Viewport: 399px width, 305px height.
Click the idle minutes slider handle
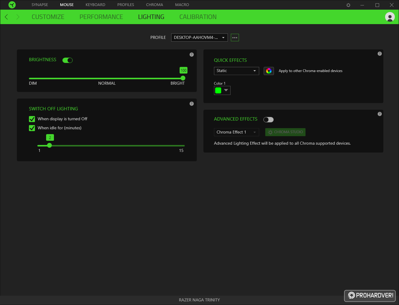point(49,145)
